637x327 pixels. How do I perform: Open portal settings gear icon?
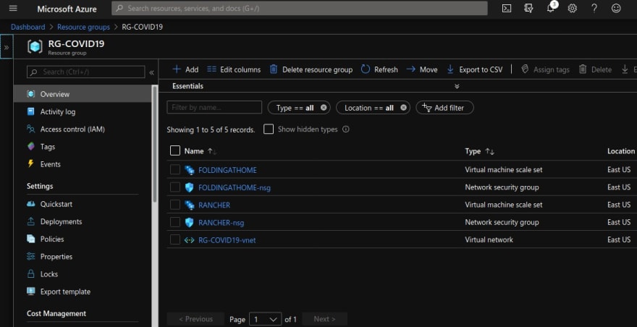pyautogui.click(x=573, y=8)
